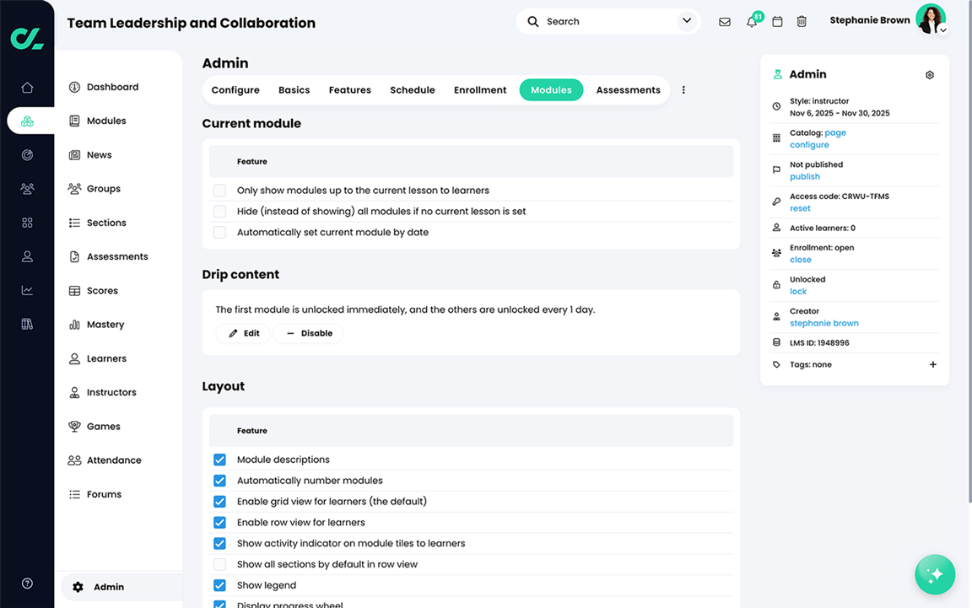
Task: Open Admin panel settings gear icon
Action: click(929, 74)
